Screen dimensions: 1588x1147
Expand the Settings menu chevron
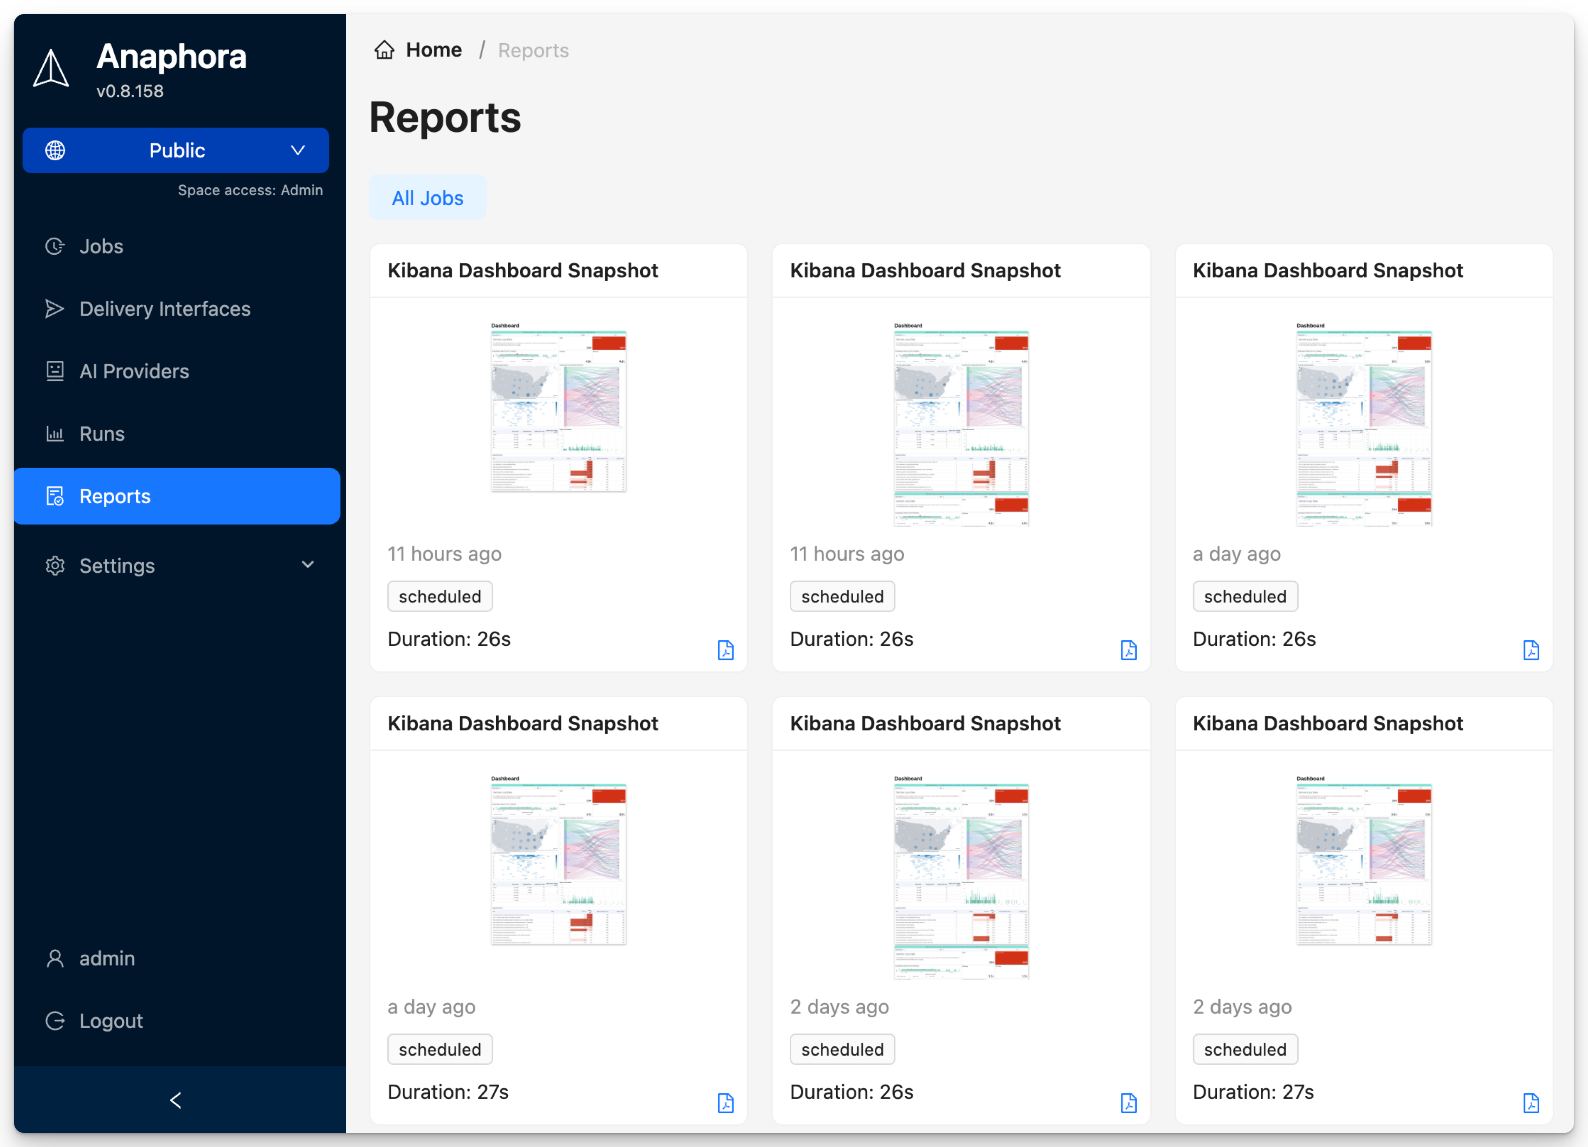tap(308, 565)
